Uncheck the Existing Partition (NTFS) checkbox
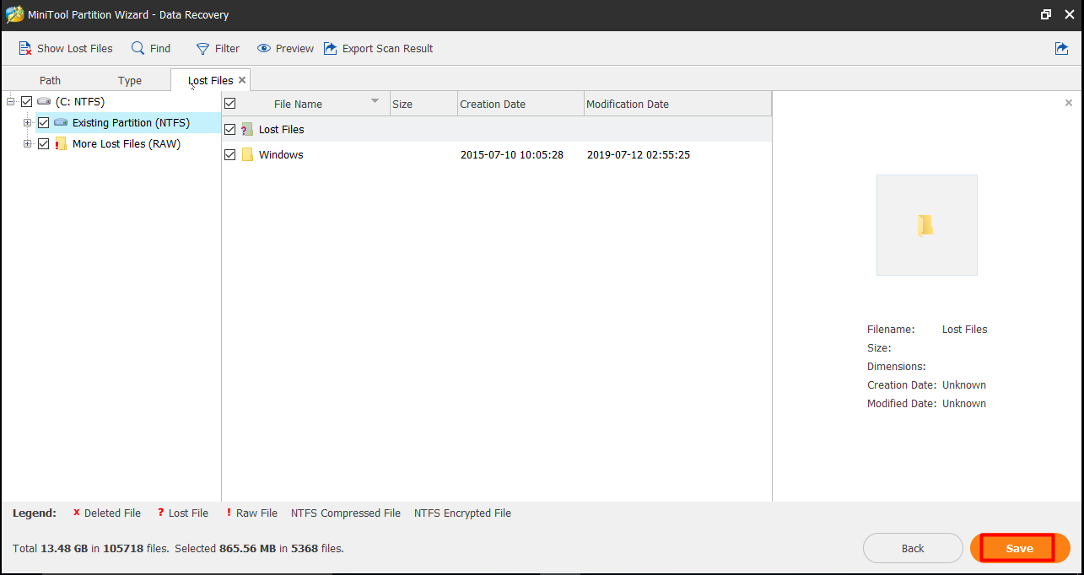The width and height of the screenshot is (1084, 575). (44, 123)
